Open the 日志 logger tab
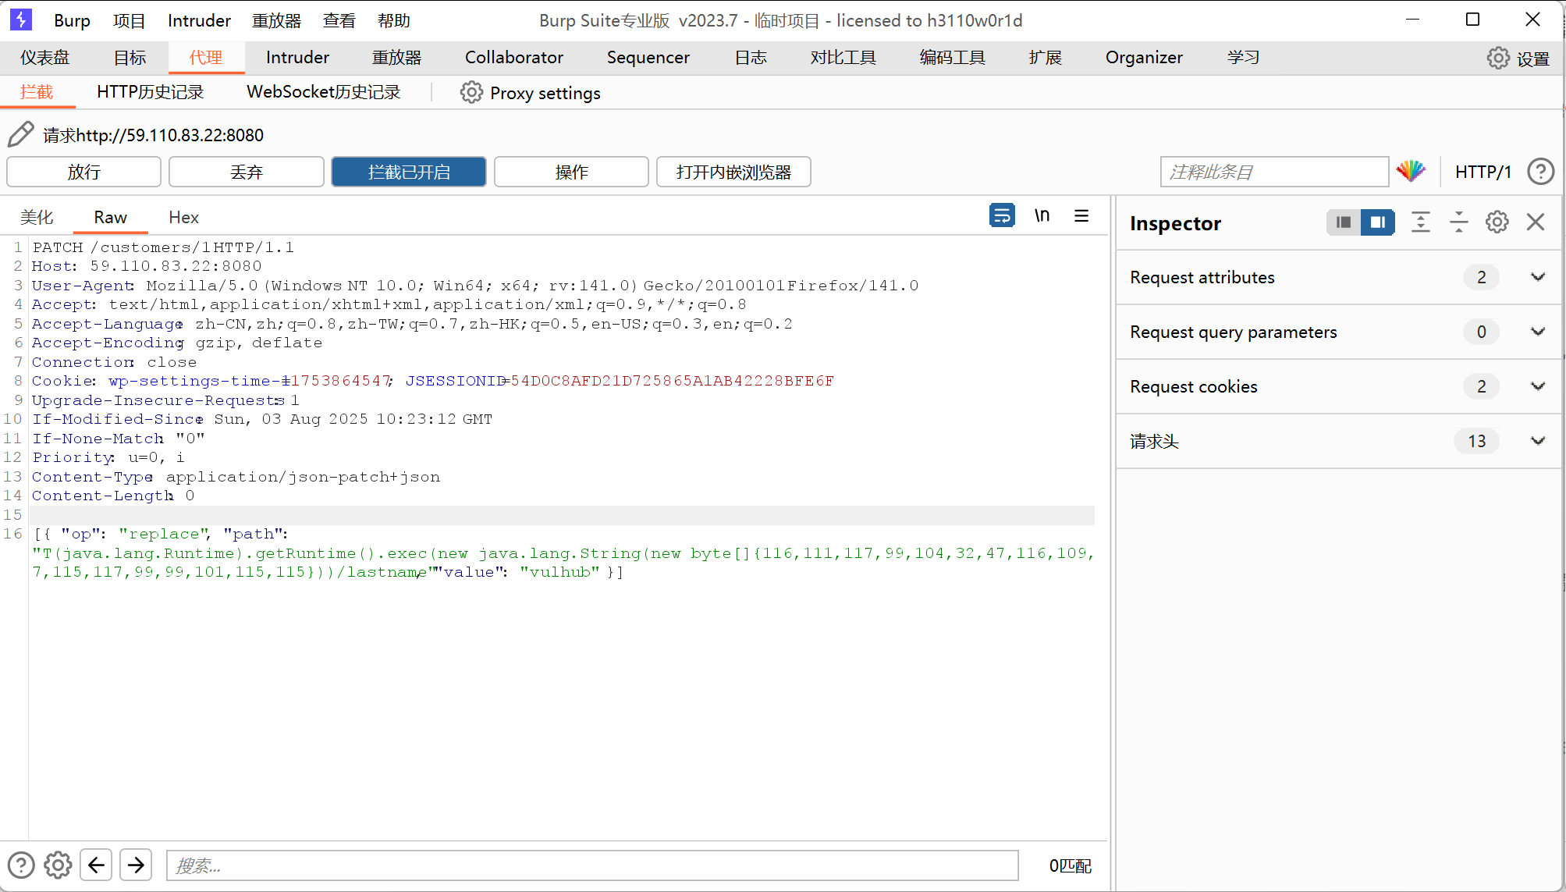This screenshot has height=892, width=1566. (751, 58)
